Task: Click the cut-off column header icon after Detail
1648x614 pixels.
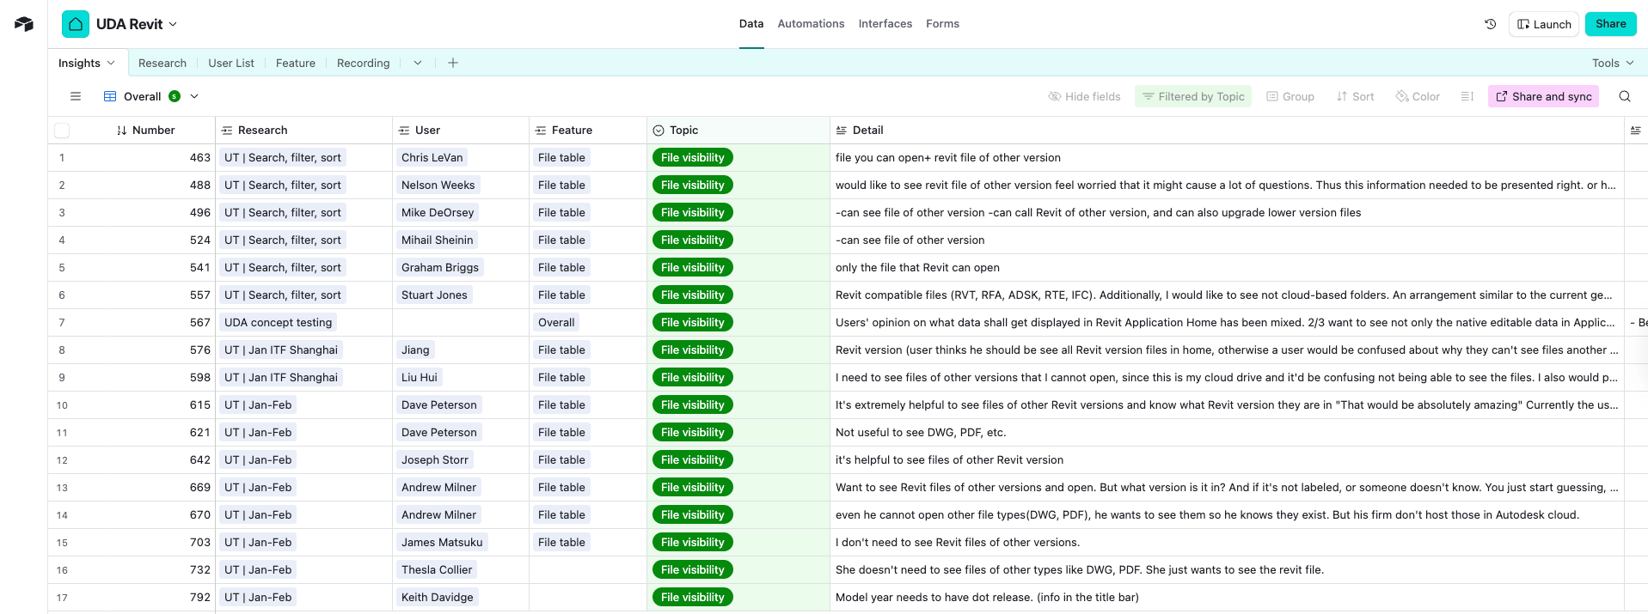Action: click(x=1635, y=131)
